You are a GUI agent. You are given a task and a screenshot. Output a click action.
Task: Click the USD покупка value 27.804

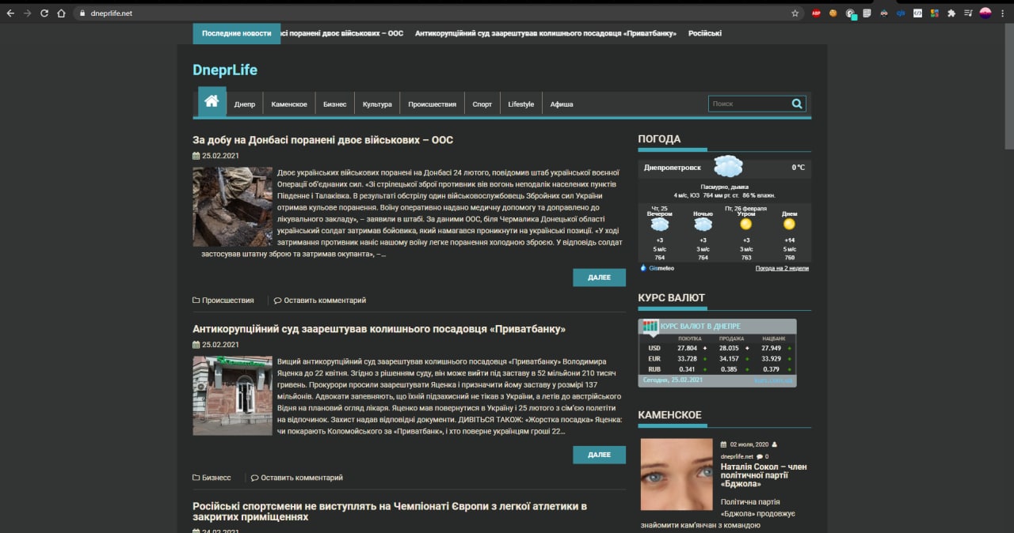tap(687, 348)
